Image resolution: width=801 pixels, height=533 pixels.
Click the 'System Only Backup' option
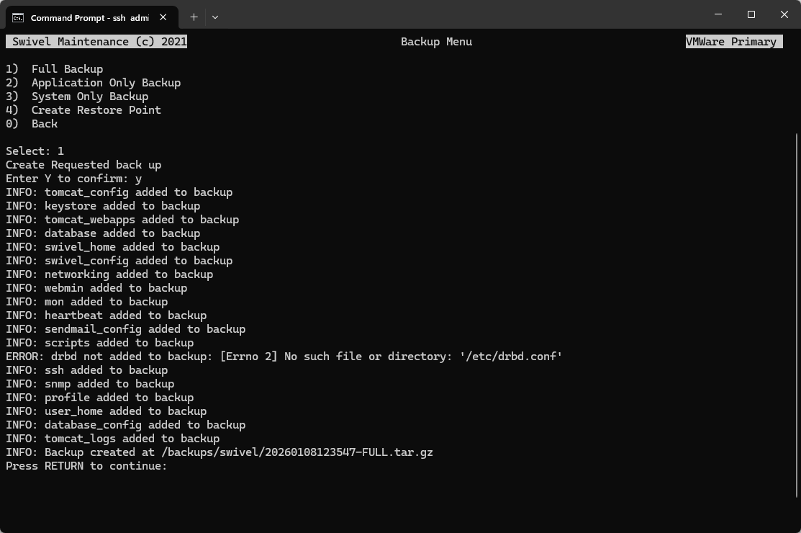(x=89, y=96)
